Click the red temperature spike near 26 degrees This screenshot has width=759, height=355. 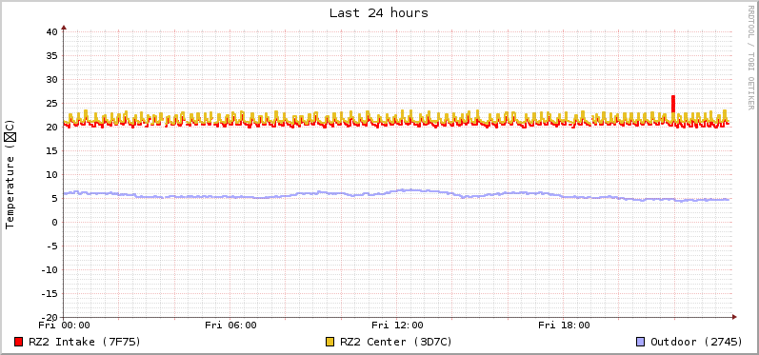pyautogui.click(x=673, y=104)
